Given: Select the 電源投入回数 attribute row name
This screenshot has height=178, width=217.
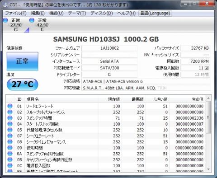Looking at the screenshot, I should [x=38, y=166].
